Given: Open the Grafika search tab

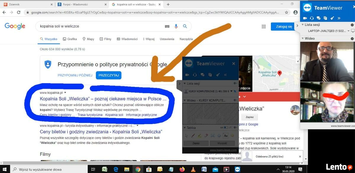Looking at the screenshot, I should coord(69,39).
